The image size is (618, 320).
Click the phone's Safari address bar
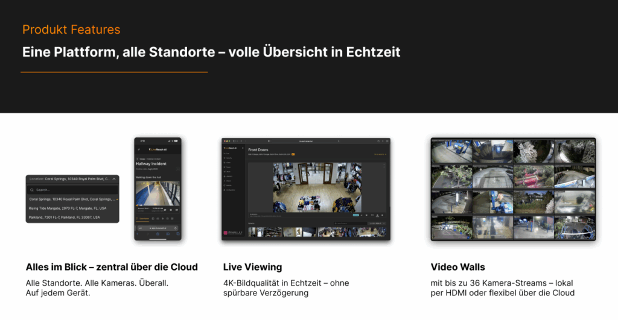click(x=158, y=228)
